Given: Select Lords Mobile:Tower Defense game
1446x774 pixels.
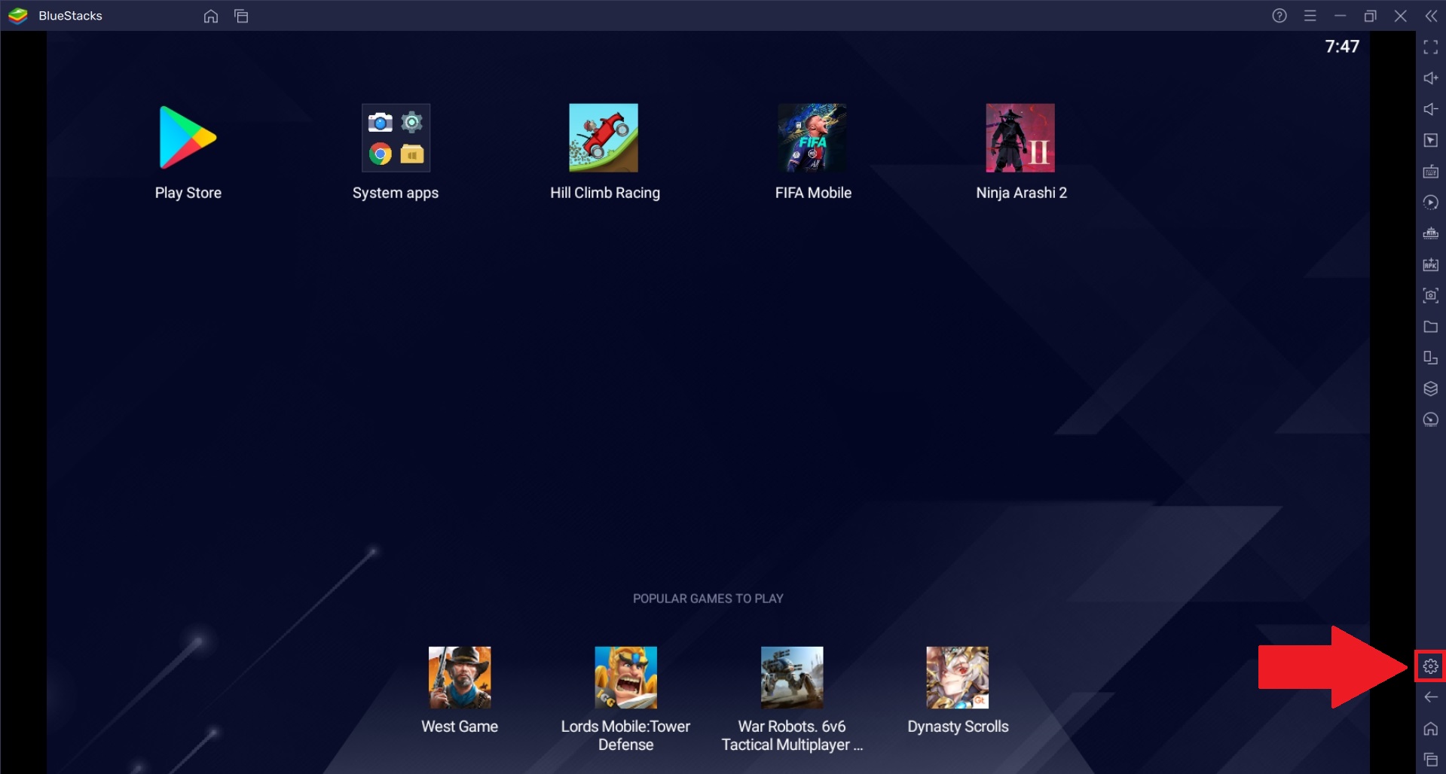Looking at the screenshot, I should pos(625,676).
